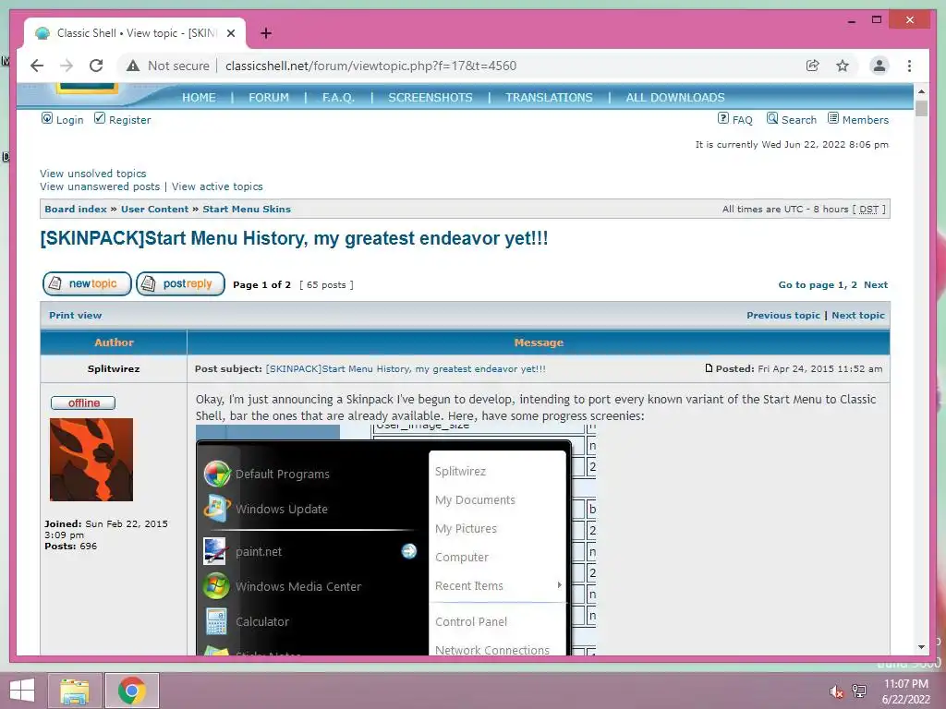Open User Content breadcrumb
The height and width of the screenshot is (709, 946).
154,210
